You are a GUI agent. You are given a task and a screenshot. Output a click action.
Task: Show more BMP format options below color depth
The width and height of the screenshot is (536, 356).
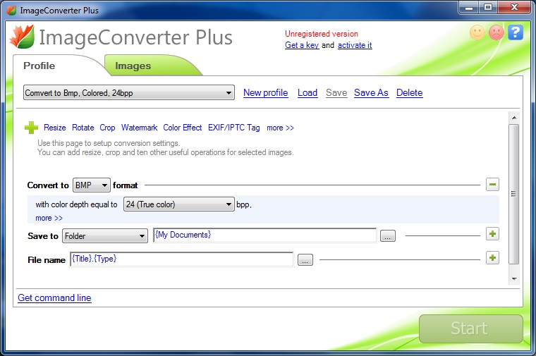[49, 218]
